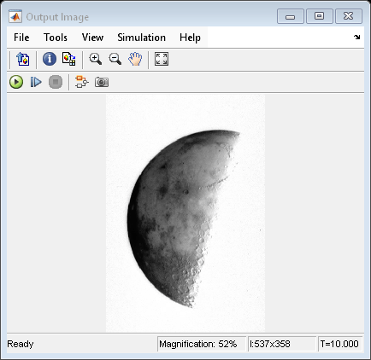Open the Pixel Region tool
The height and width of the screenshot is (360, 371).
point(69,59)
